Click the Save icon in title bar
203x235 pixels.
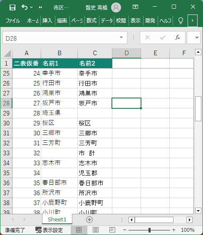point(12,7)
